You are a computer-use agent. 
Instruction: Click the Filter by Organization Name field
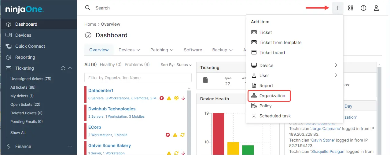[138, 78]
